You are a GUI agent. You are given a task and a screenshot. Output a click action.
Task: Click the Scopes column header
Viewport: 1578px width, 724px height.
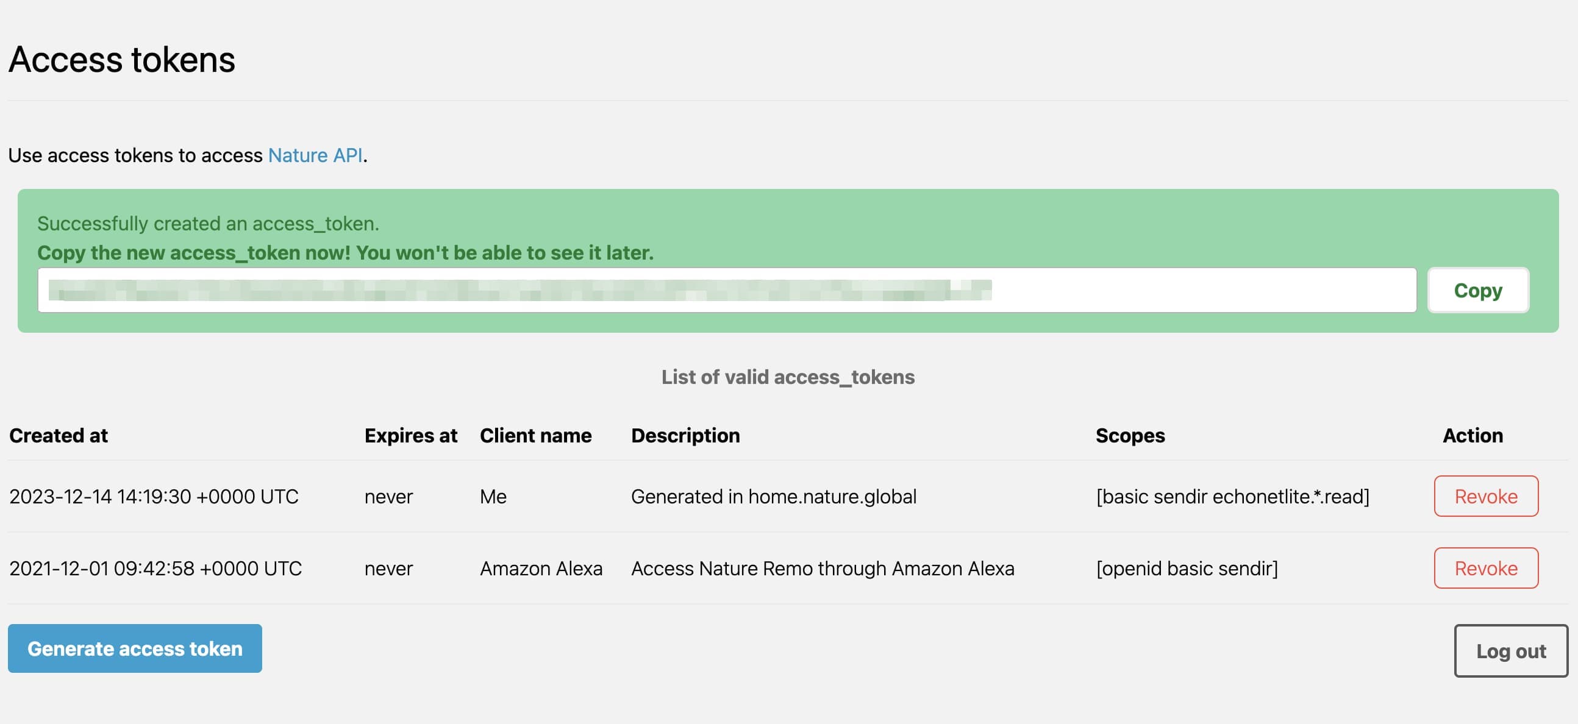[1130, 436]
